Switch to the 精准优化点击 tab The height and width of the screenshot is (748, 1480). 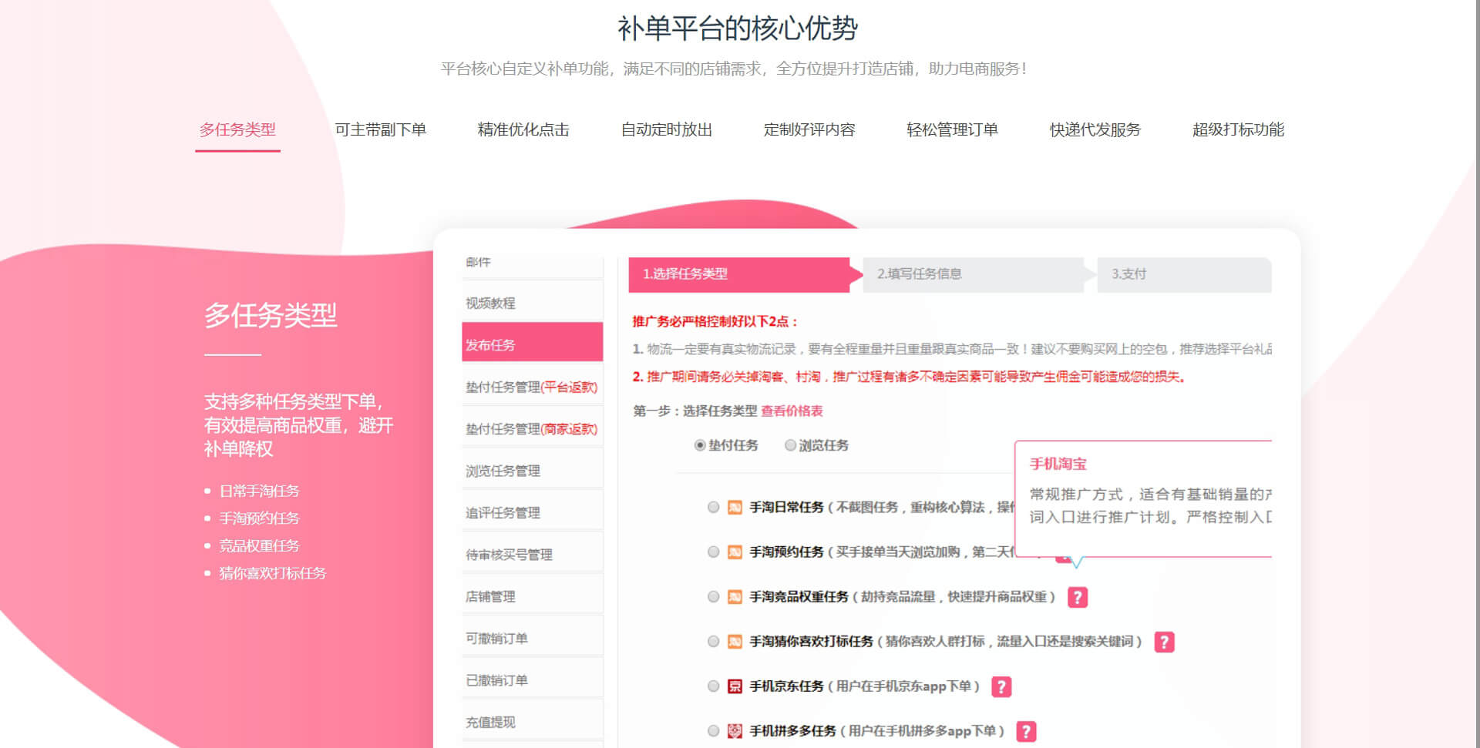pos(523,129)
